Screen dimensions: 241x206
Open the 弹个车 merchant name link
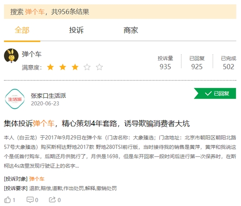(31, 54)
